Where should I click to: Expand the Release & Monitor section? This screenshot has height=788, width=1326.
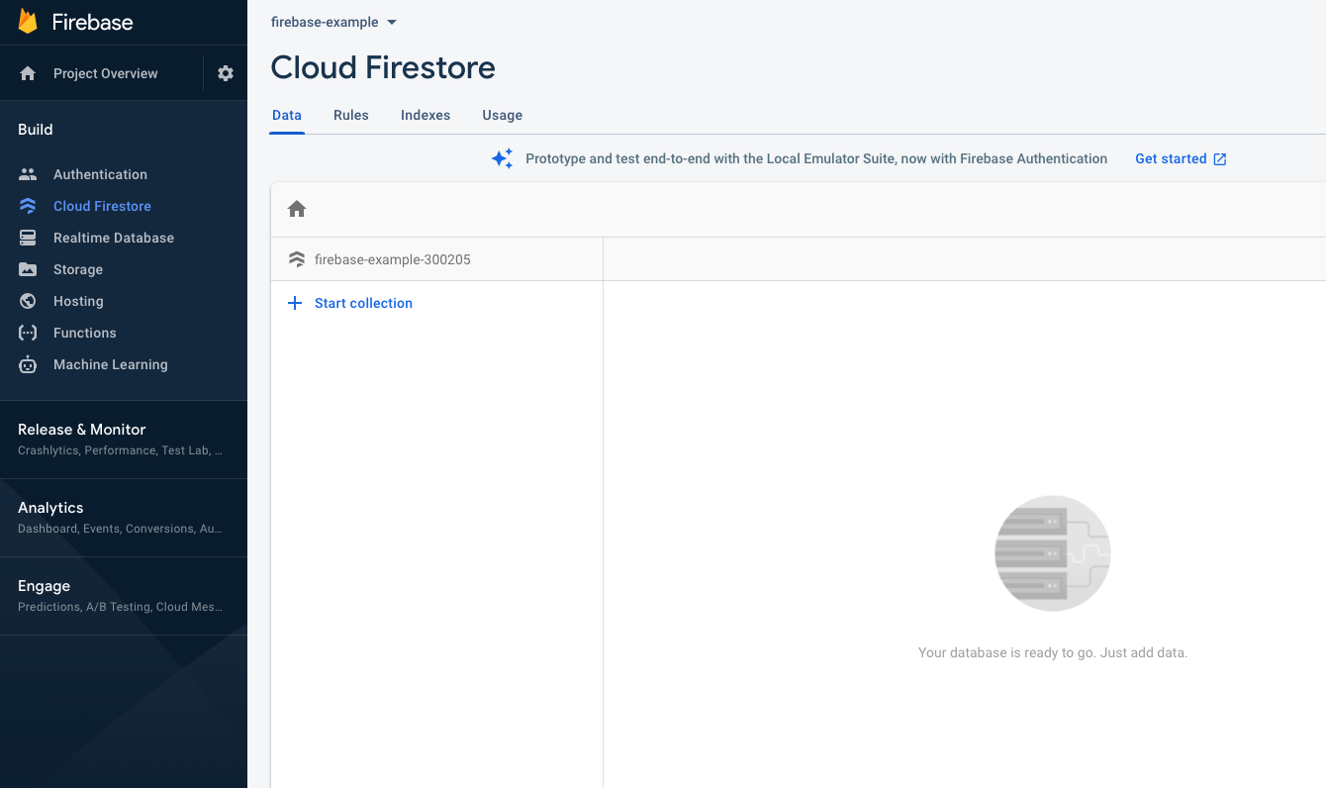point(124,440)
